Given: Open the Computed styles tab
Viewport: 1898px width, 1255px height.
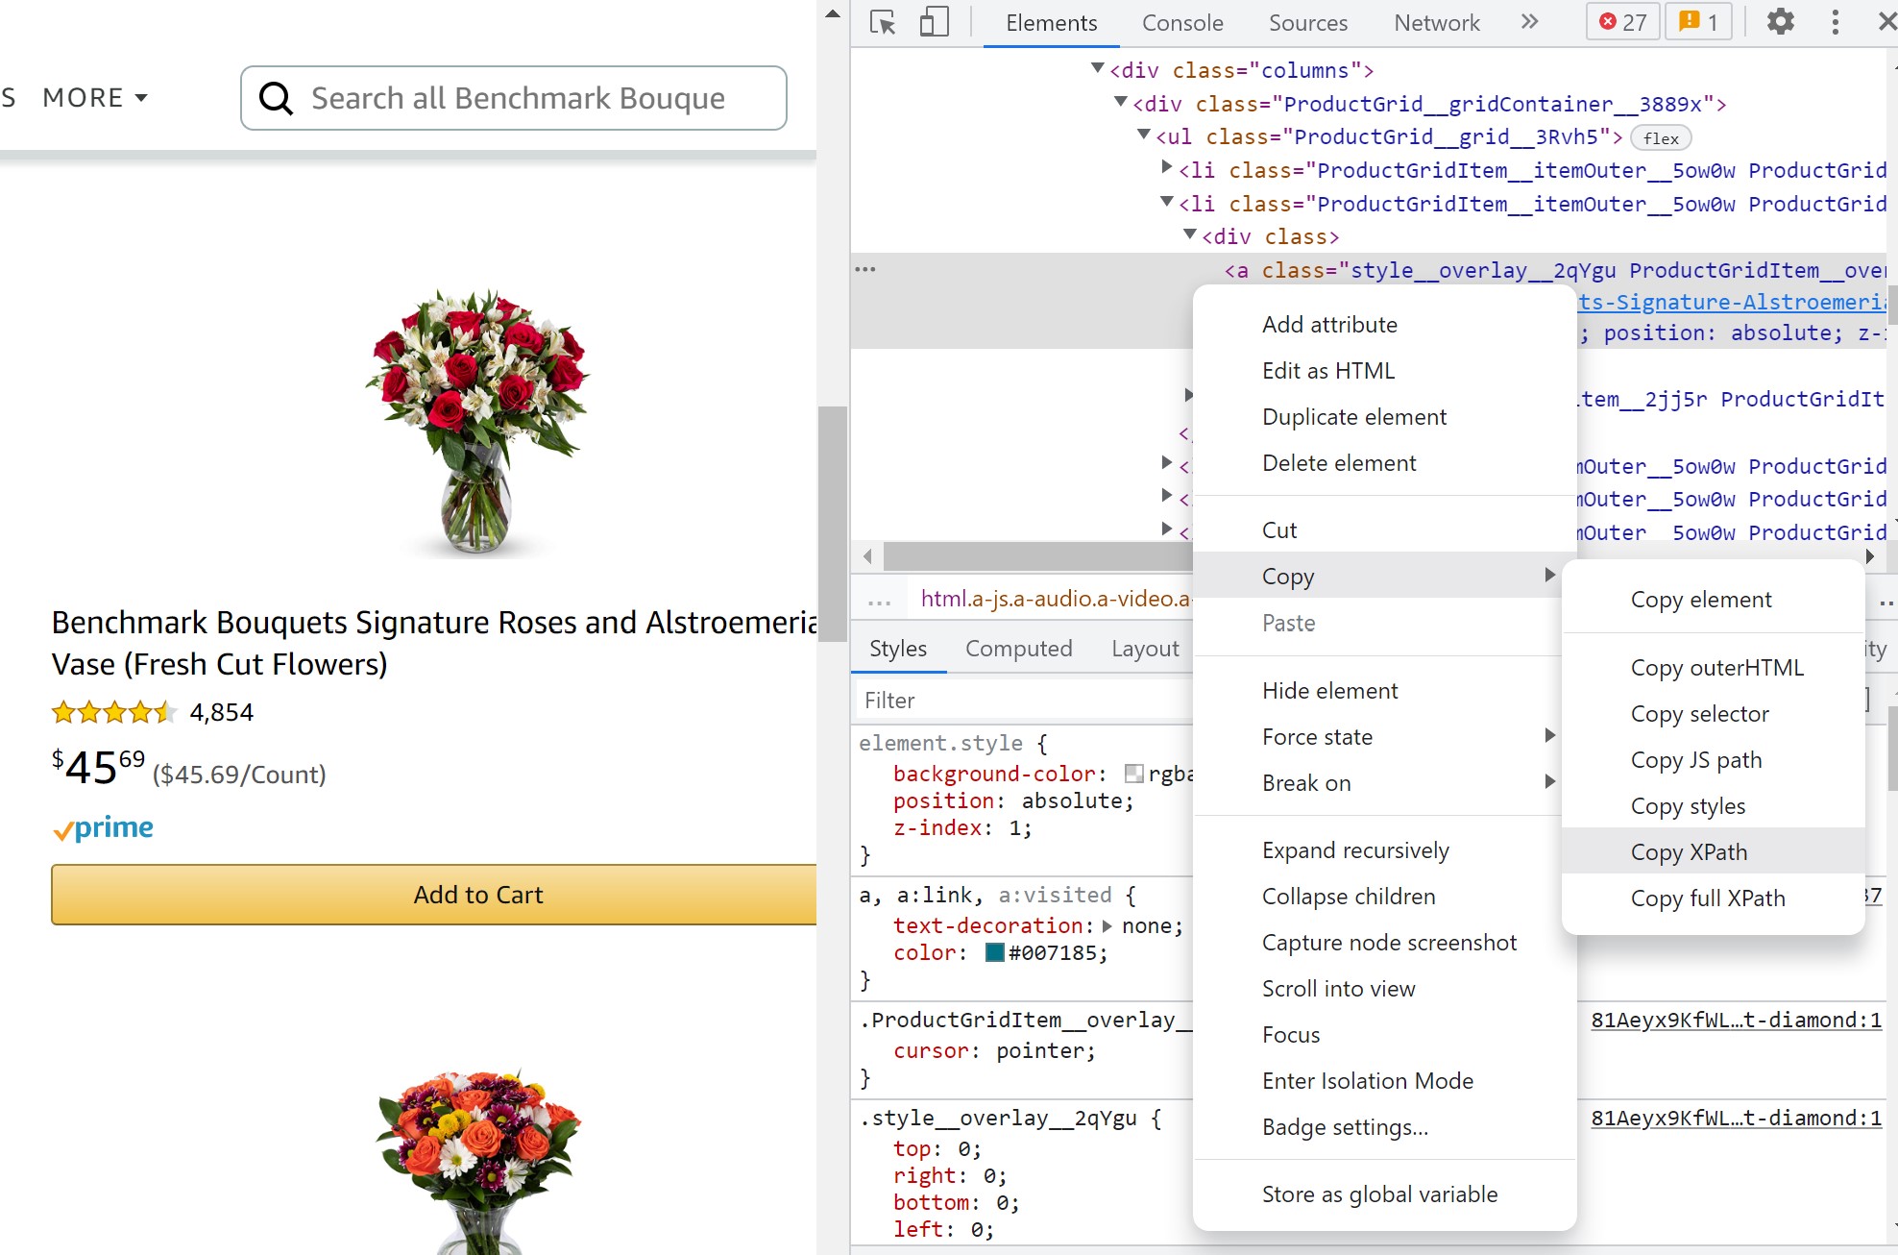Looking at the screenshot, I should (1018, 649).
